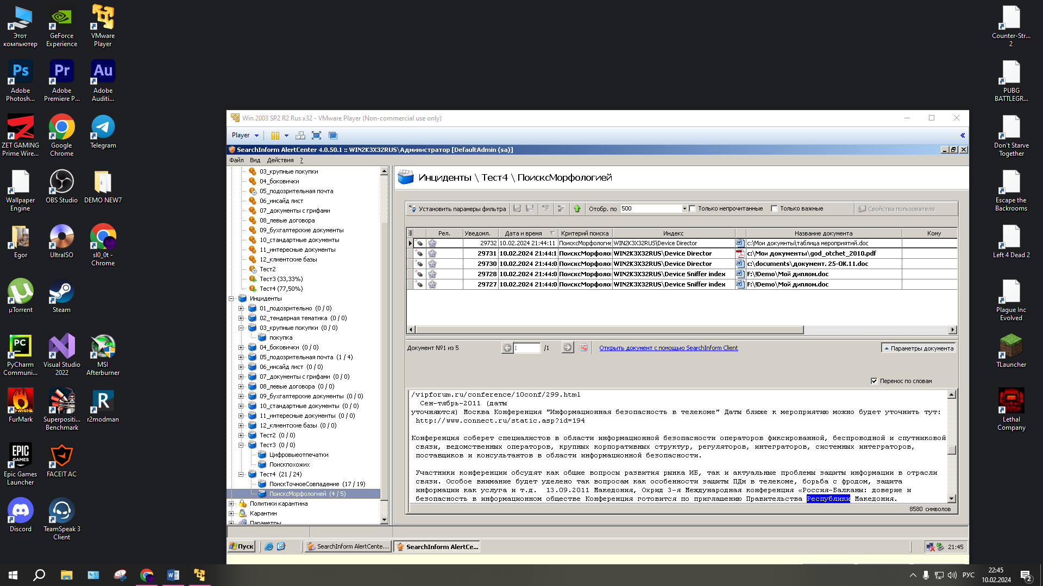Image resolution: width=1043 pixels, height=586 pixels.
Task: Click Параметры документа button
Action: (x=919, y=348)
